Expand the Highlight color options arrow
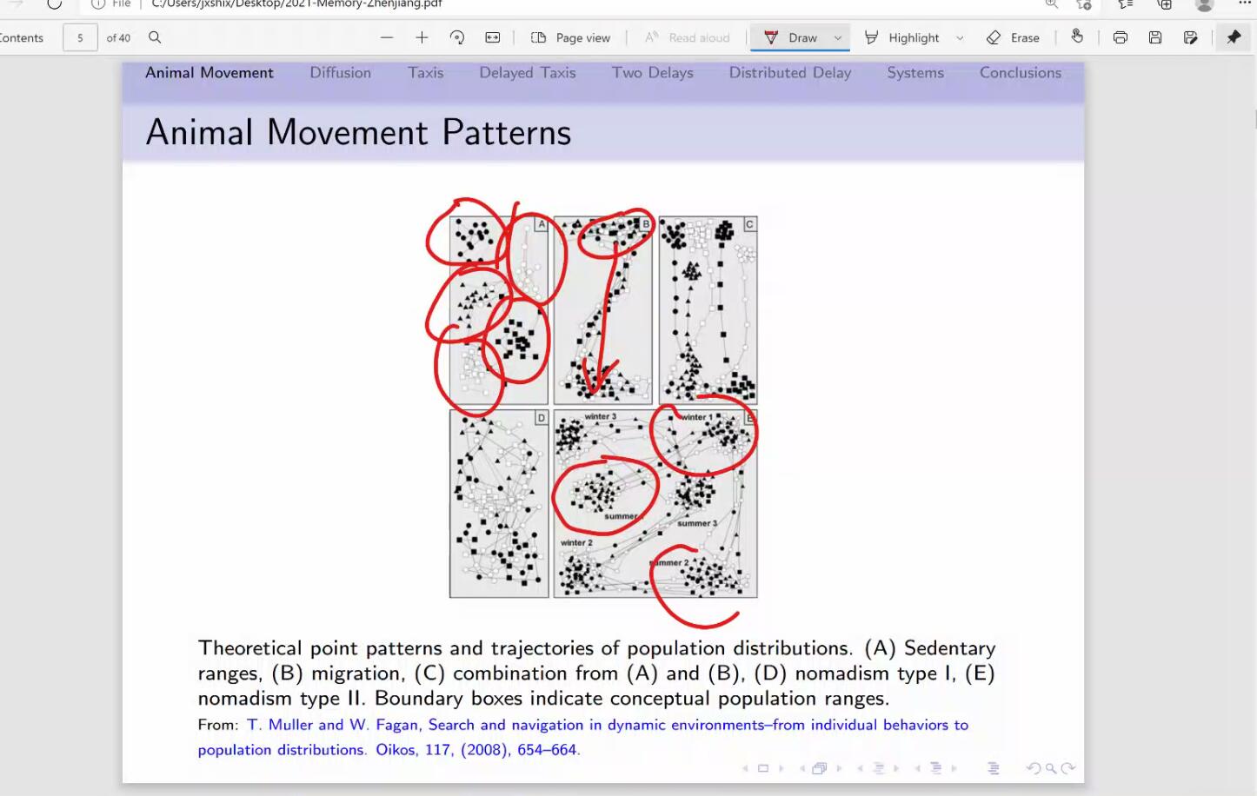1257x796 pixels. 960,37
